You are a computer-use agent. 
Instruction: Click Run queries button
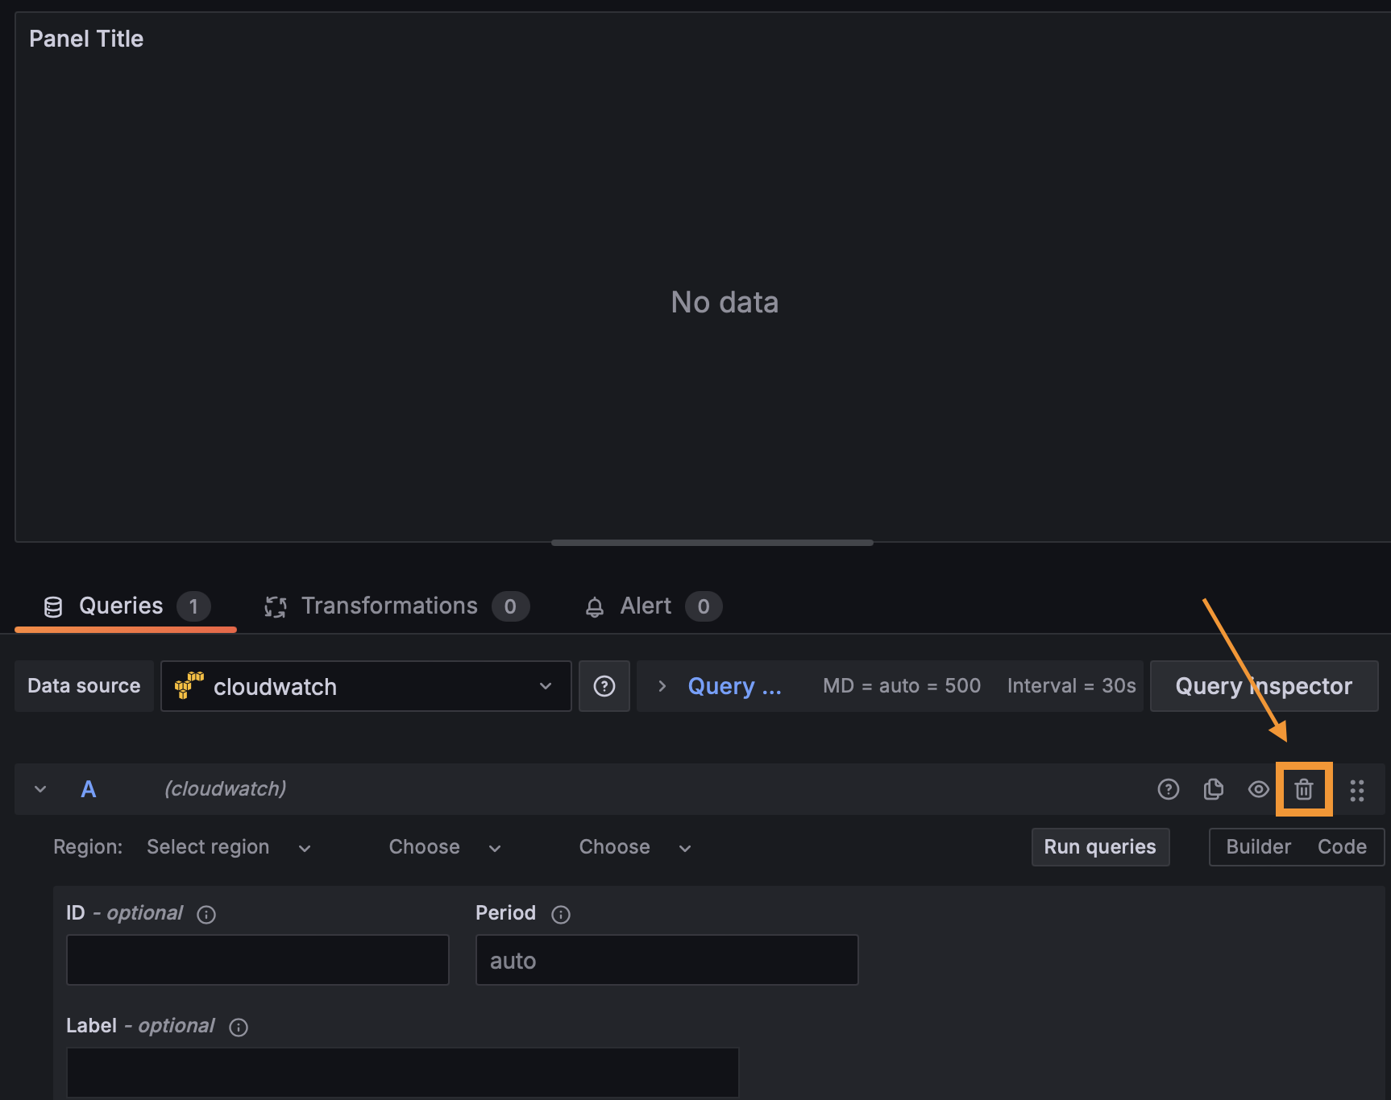click(x=1100, y=847)
